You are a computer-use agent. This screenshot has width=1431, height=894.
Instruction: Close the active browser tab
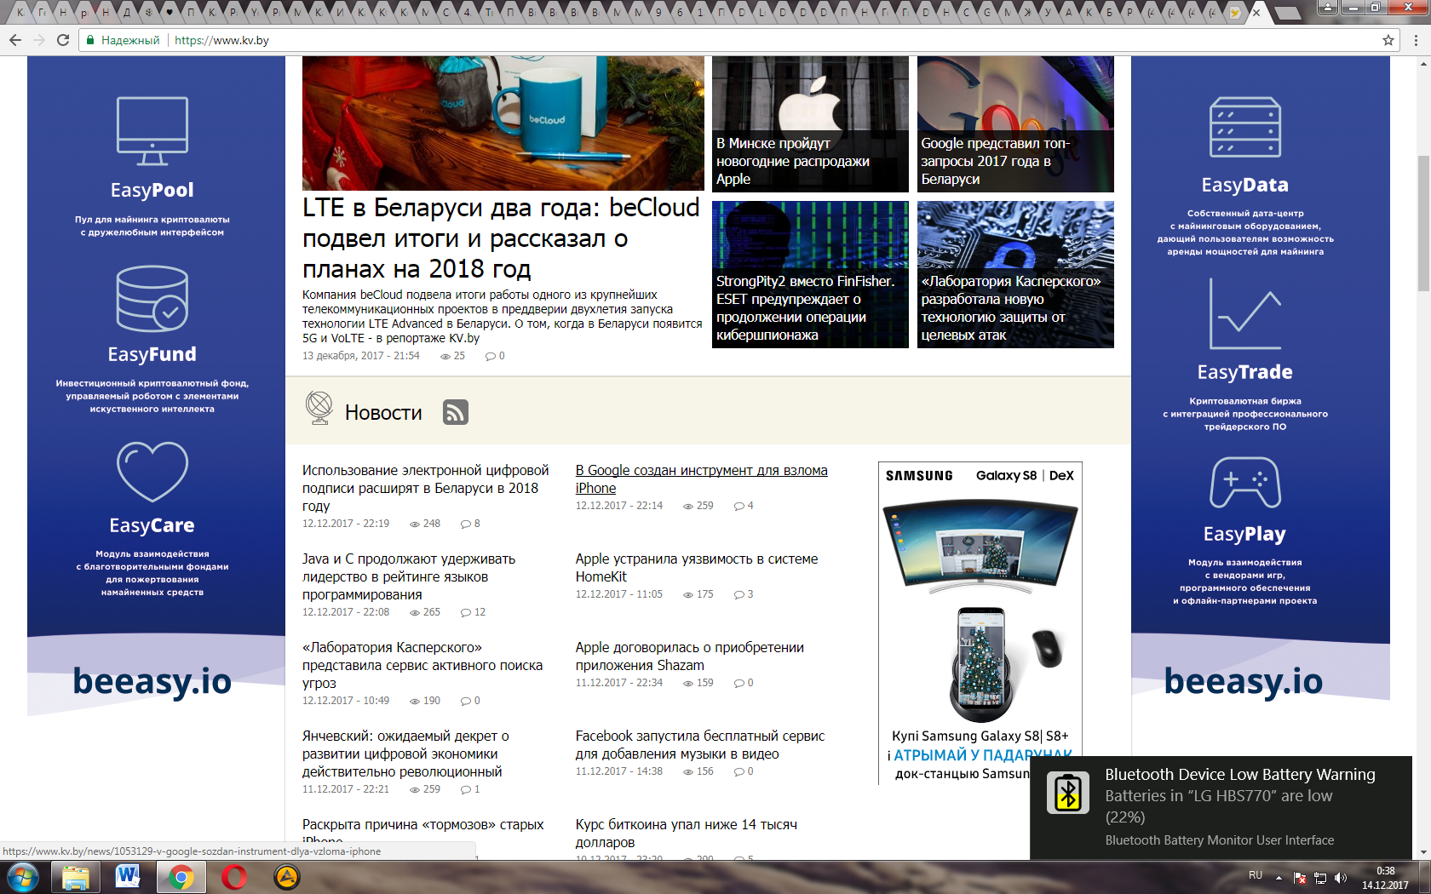pyautogui.click(x=1256, y=13)
